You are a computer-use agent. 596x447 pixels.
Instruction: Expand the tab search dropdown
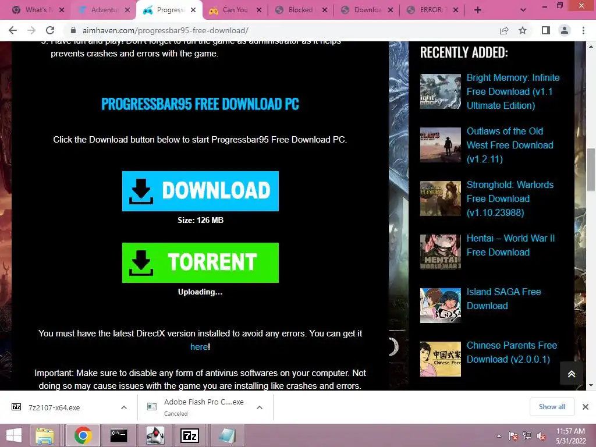(523, 10)
